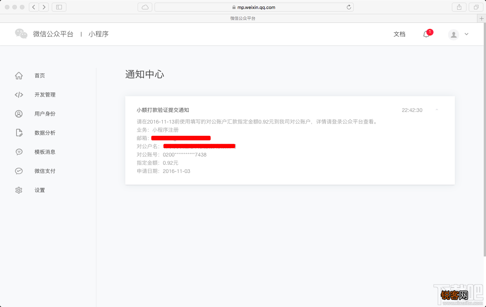
Task: Click the template message chat bubble icon
Action: pyautogui.click(x=19, y=152)
